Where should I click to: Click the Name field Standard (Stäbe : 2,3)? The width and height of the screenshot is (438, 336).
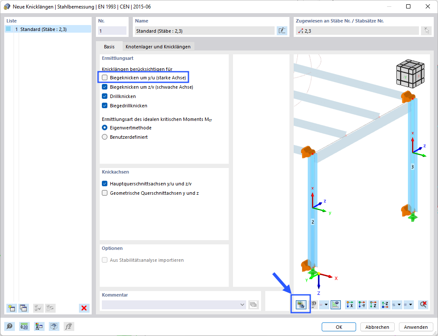[x=205, y=31]
